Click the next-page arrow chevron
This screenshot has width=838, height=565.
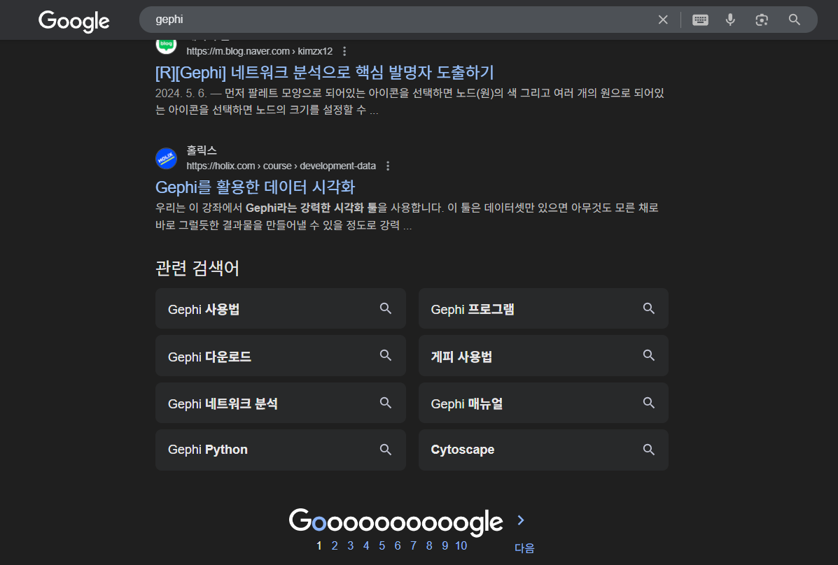pos(520,520)
